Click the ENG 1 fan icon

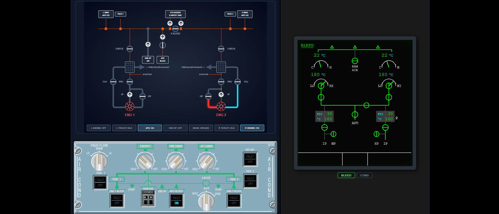130,106
